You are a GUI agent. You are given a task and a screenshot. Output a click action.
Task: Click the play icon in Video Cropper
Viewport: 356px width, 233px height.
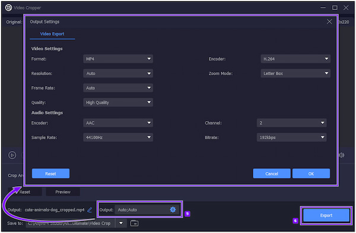pyautogui.click(x=12, y=155)
